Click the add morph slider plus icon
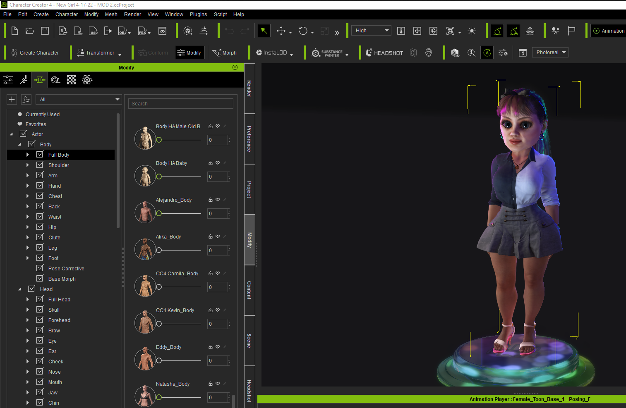Image resolution: width=626 pixels, height=408 pixels. tap(12, 100)
